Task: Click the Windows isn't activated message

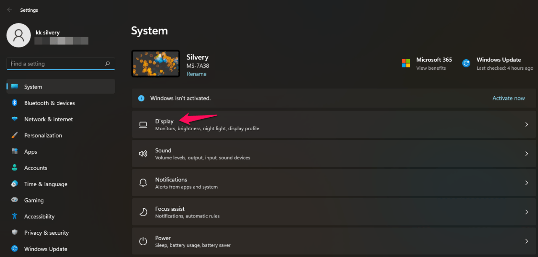Action: [x=180, y=98]
